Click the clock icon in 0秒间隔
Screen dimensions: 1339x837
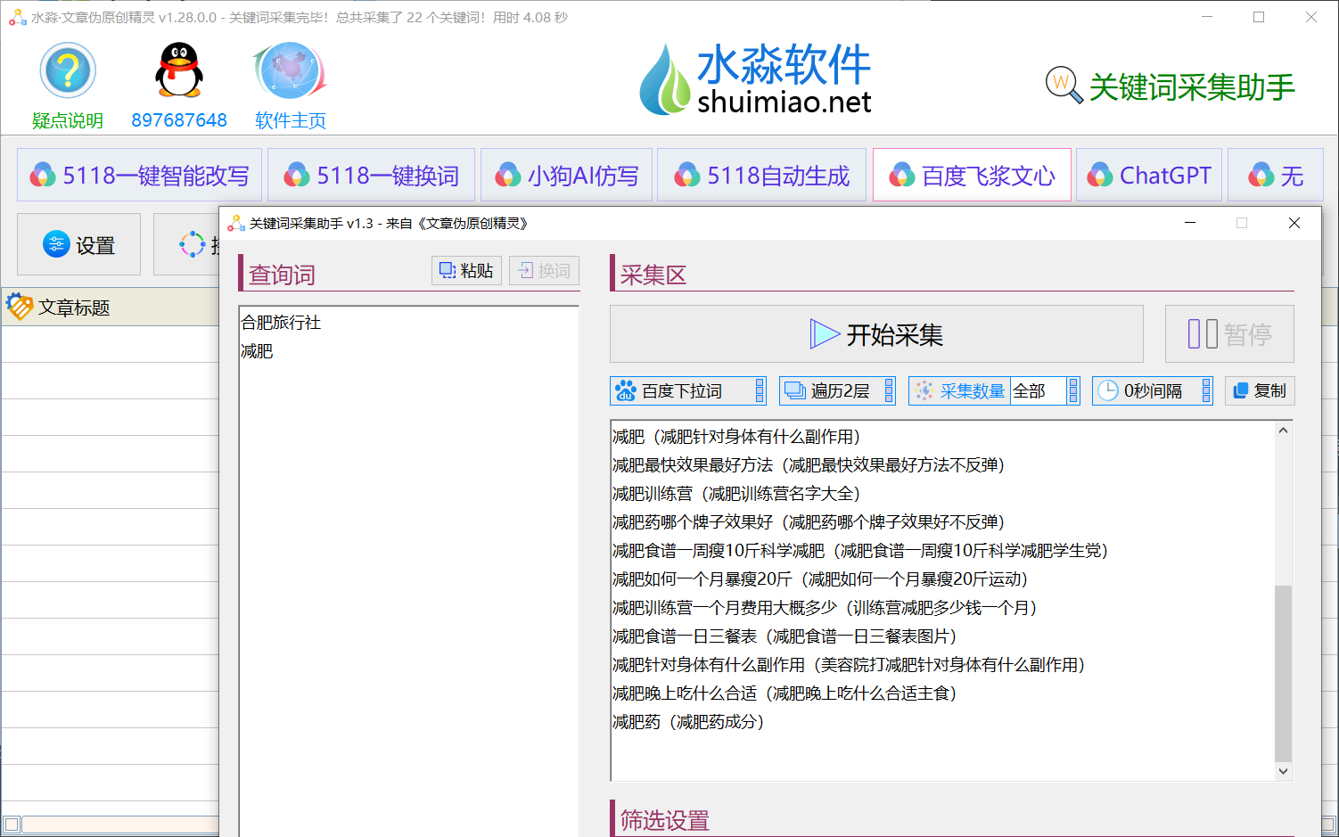(1107, 390)
